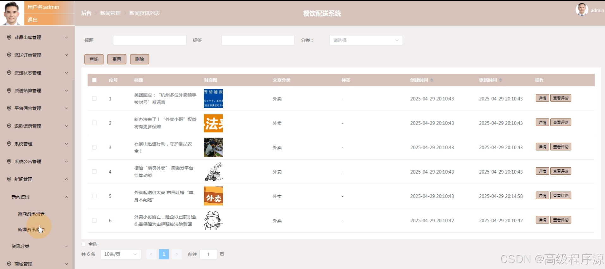Expand the 资讯分类 submenu chevron
This screenshot has height=269, width=605.
coord(66,246)
